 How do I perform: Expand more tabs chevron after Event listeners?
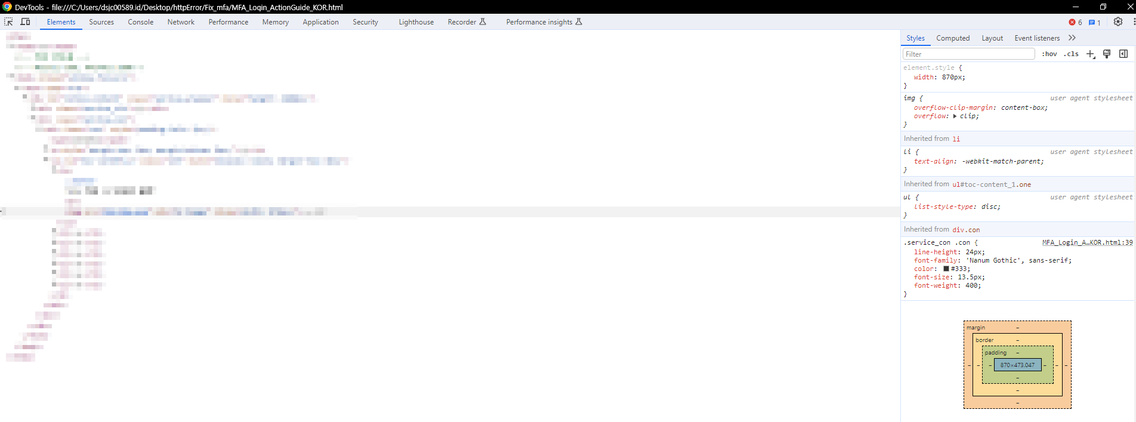tap(1072, 38)
